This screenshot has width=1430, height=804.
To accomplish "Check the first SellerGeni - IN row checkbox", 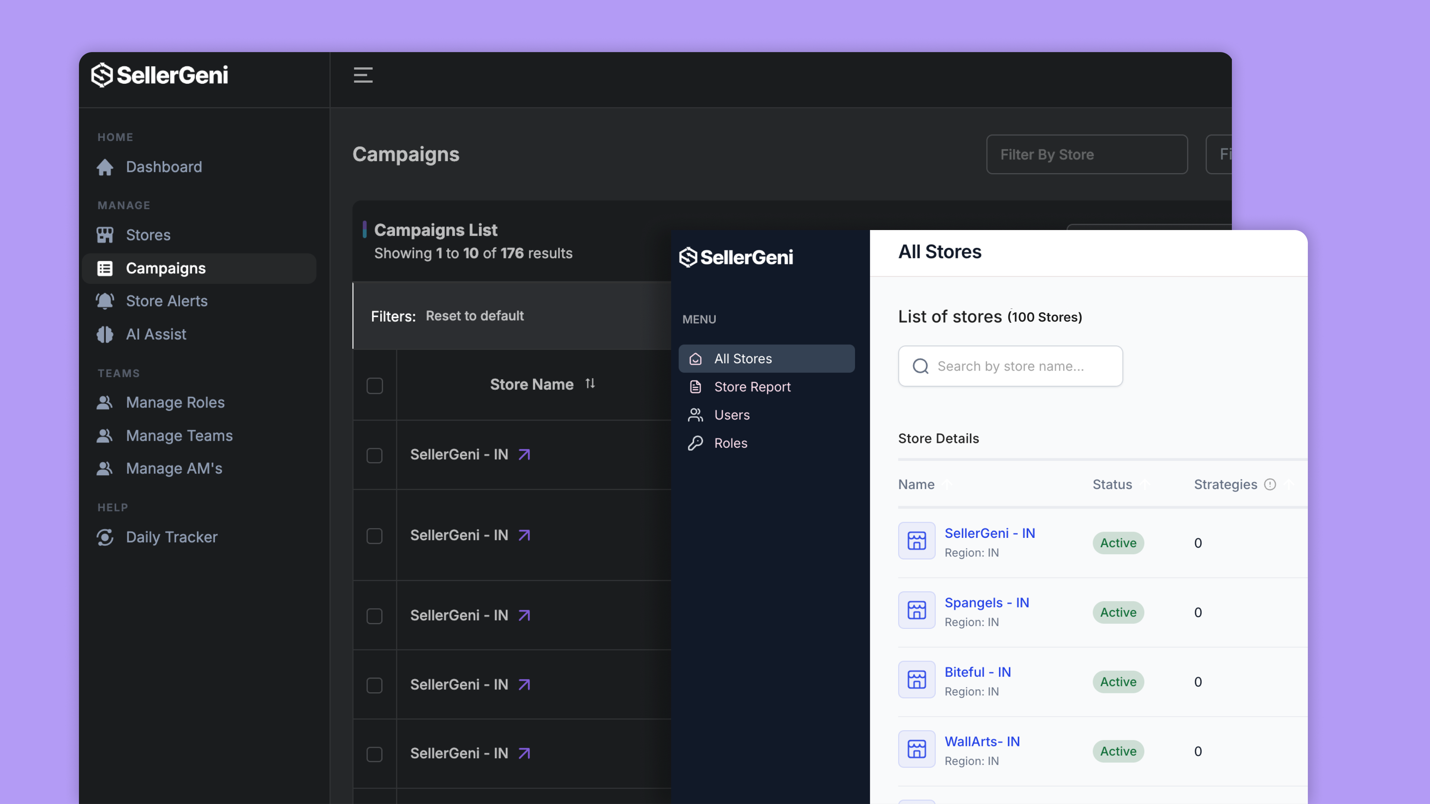I will point(375,456).
